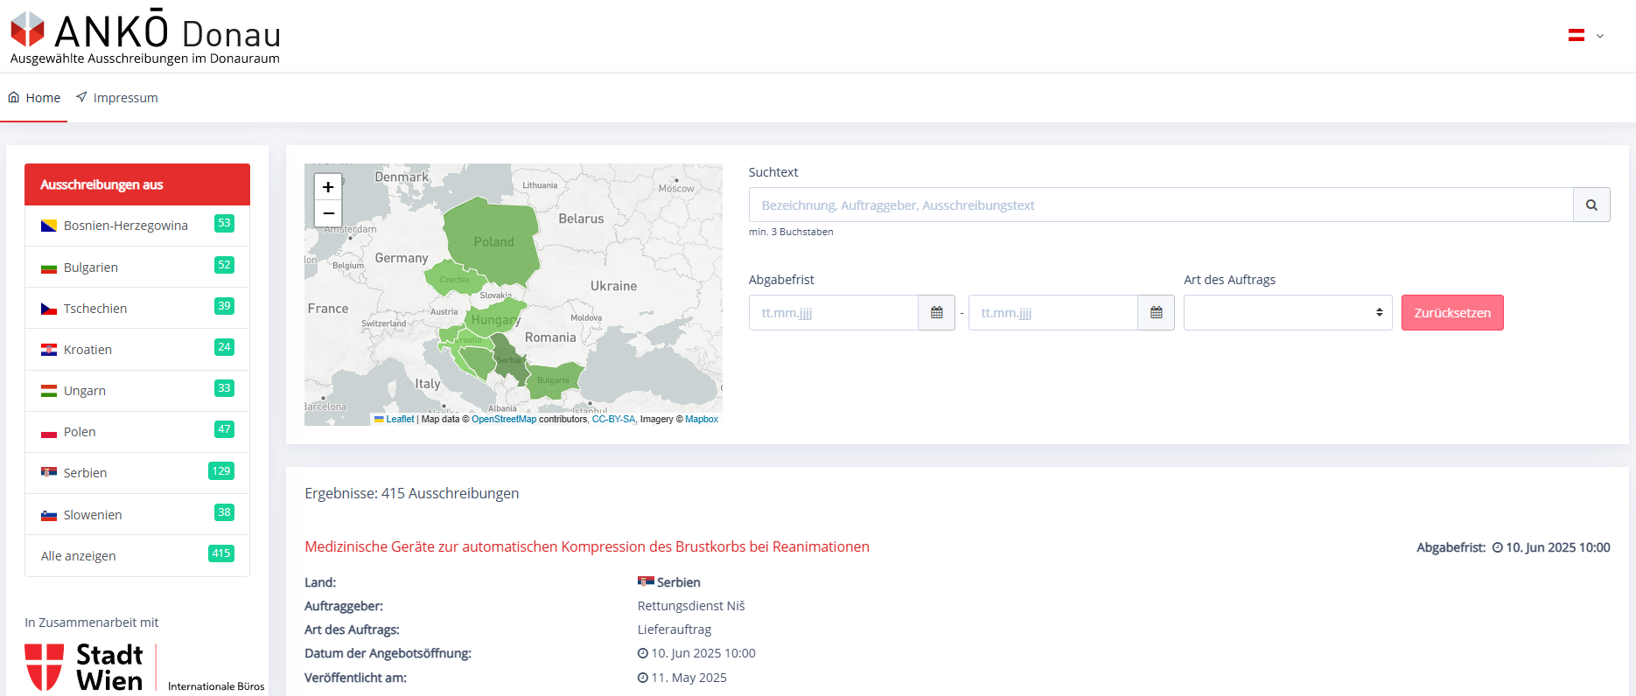The image size is (1636, 696).
Task: Filter tenders from Bosnien-Herzegowina
Action: tap(137, 226)
